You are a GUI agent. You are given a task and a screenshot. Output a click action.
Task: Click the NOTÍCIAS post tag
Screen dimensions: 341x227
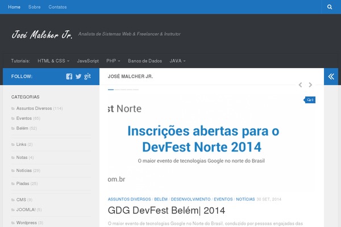pos(246,199)
